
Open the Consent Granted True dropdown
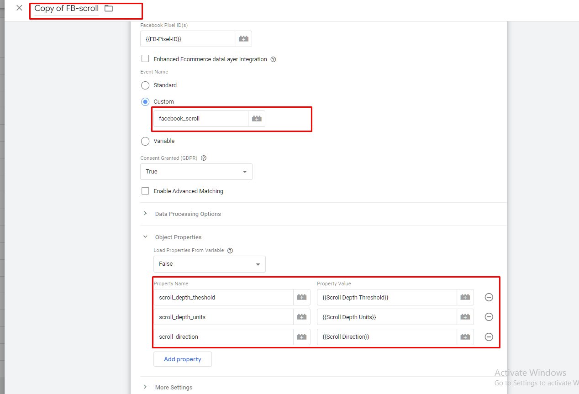point(196,172)
